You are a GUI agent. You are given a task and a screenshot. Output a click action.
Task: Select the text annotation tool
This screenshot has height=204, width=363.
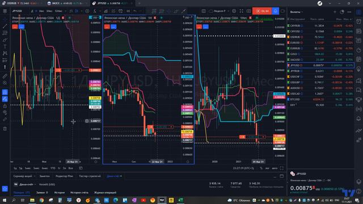coord(5,46)
